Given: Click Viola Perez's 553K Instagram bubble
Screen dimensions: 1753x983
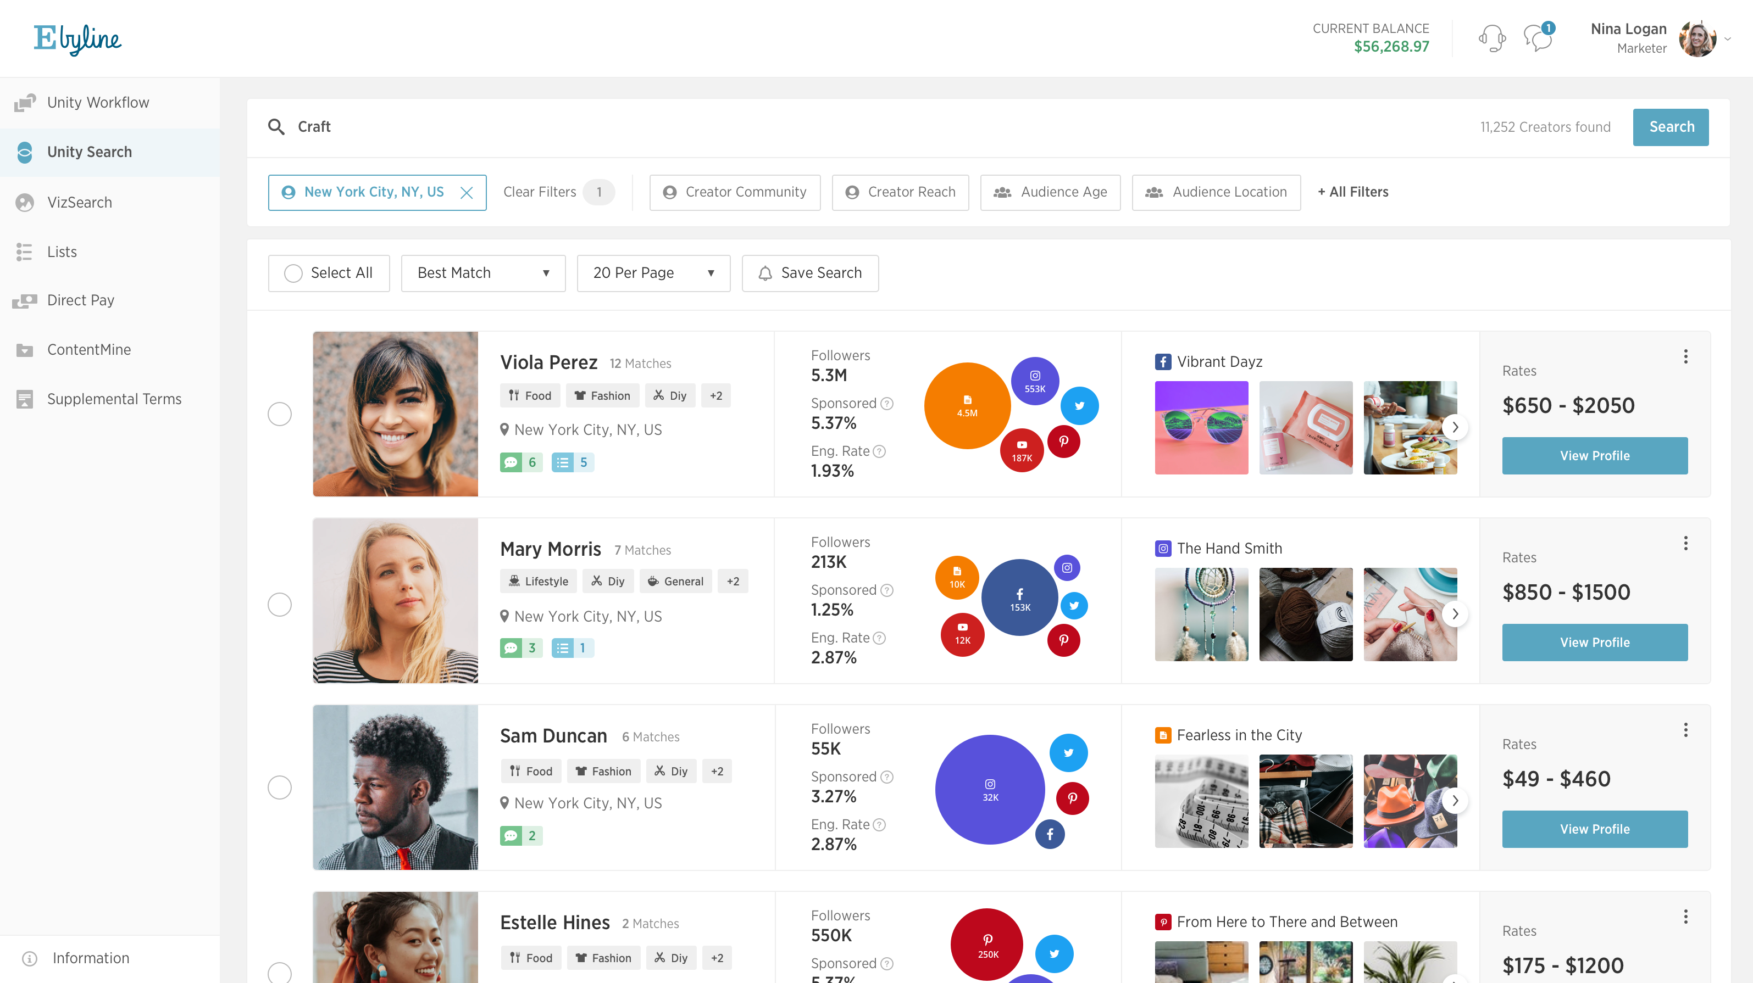Looking at the screenshot, I should 1035,381.
